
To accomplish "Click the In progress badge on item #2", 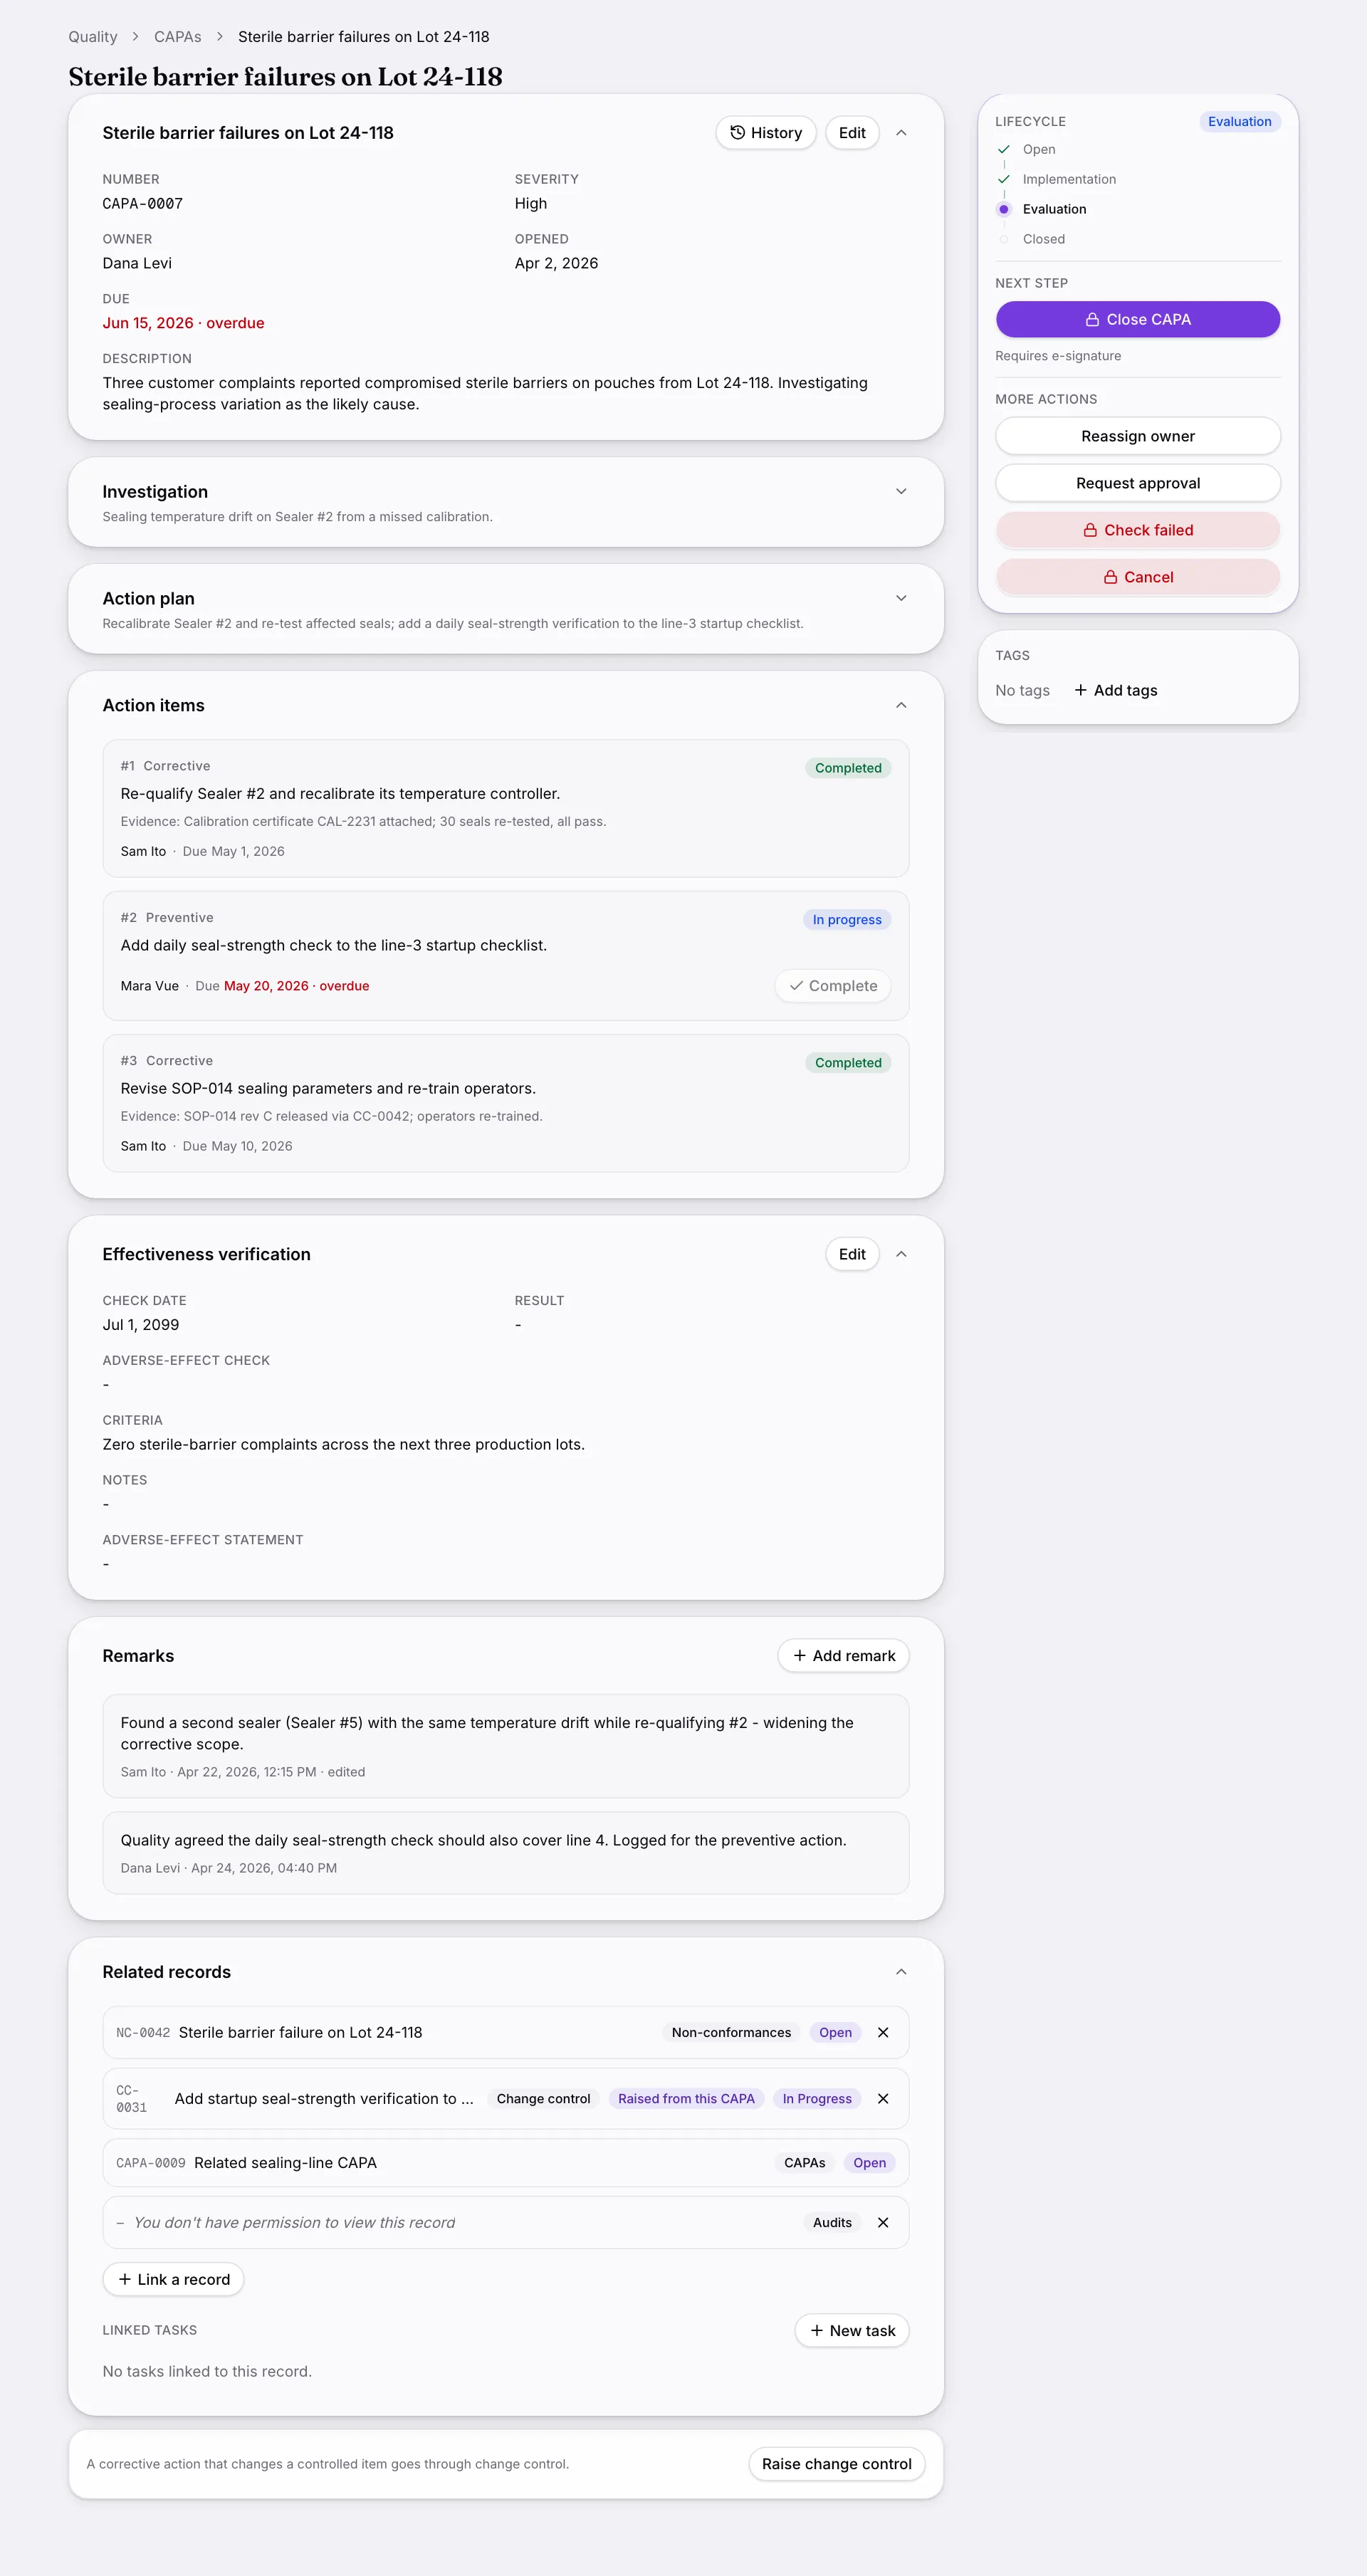I will tap(847, 920).
